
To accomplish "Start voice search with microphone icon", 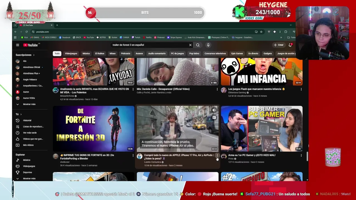I will point(208,45).
